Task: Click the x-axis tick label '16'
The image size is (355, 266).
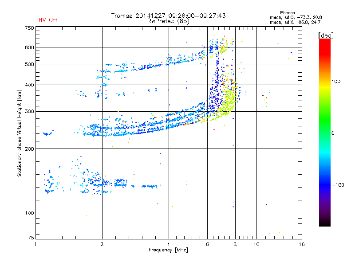Action: click(302, 244)
